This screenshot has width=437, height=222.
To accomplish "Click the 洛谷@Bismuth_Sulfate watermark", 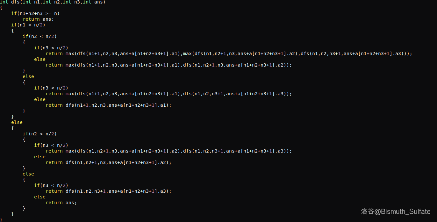I will click(396, 211).
